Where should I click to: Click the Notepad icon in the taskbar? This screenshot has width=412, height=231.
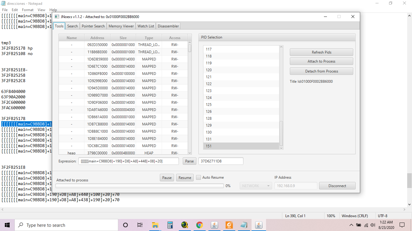244,225
